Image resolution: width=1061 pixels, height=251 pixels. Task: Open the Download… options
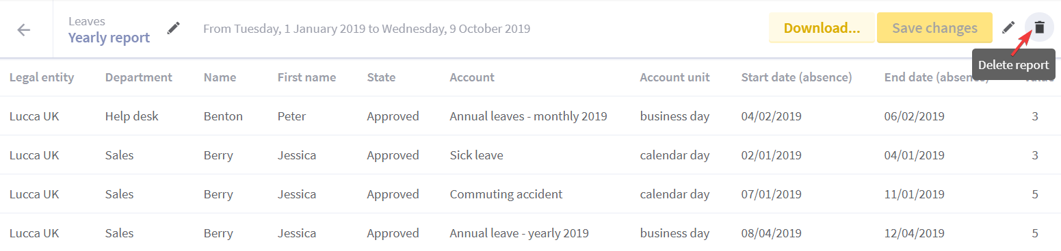[x=822, y=28]
